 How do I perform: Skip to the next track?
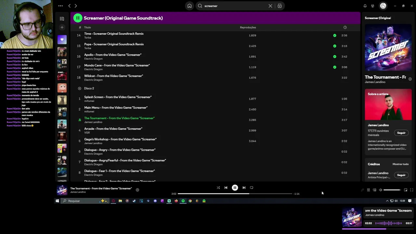point(244,188)
